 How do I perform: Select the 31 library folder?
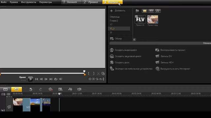pyautogui.click(x=111, y=32)
